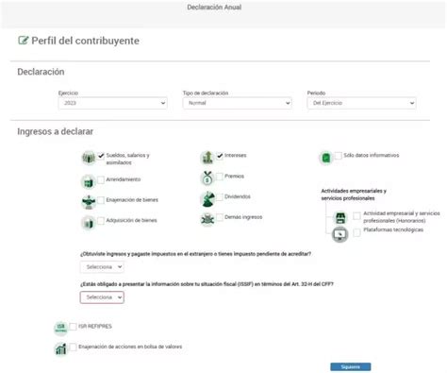Click the Sólo datos informativos label text
This screenshot has height=373, width=447.
[372, 155]
